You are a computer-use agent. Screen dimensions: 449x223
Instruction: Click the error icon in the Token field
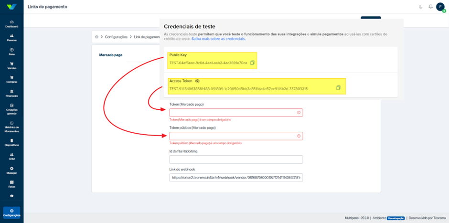(299, 113)
